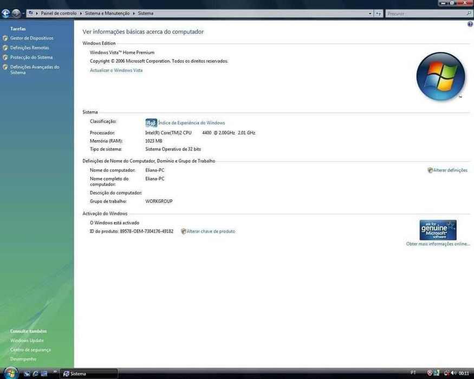Refresh the page with the address bar button
This screenshot has width=474, height=379.
point(378,14)
